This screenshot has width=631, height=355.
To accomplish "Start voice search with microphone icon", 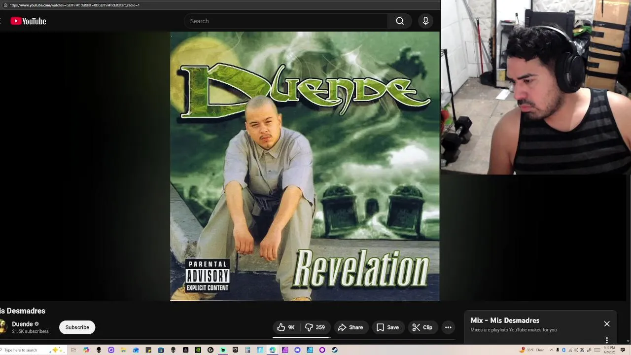I will coord(425,21).
